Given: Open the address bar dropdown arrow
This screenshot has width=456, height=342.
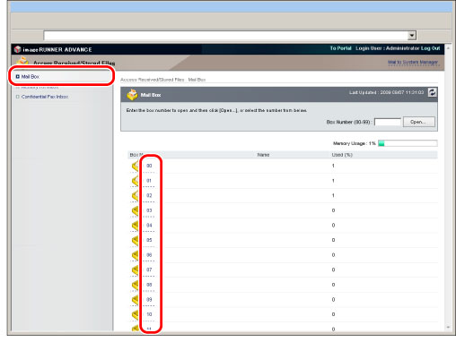Looking at the screenshot, I should tap(412, 36).
